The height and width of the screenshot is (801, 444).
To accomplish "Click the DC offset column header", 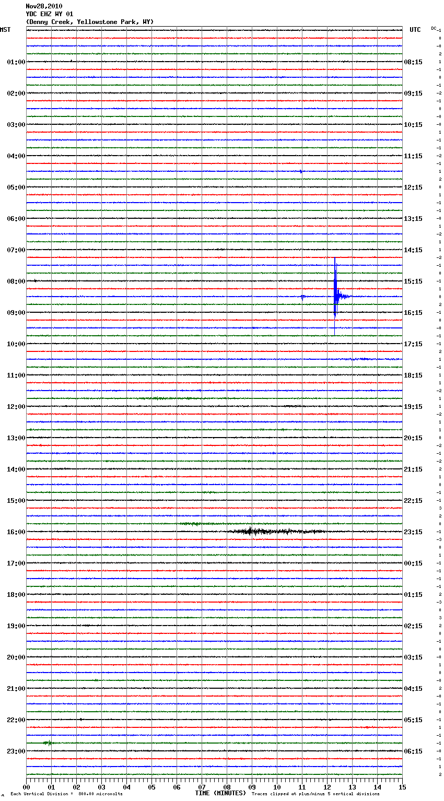I will tap(434, 28).
